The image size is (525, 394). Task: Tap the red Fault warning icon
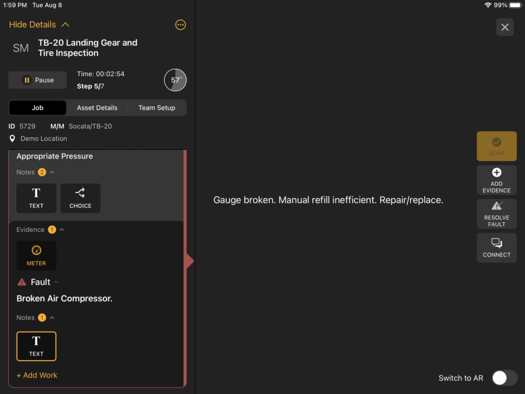click(x=22, y=282)
